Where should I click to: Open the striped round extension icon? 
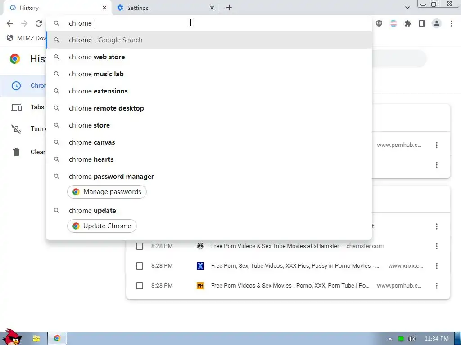[x=393, y=23]
